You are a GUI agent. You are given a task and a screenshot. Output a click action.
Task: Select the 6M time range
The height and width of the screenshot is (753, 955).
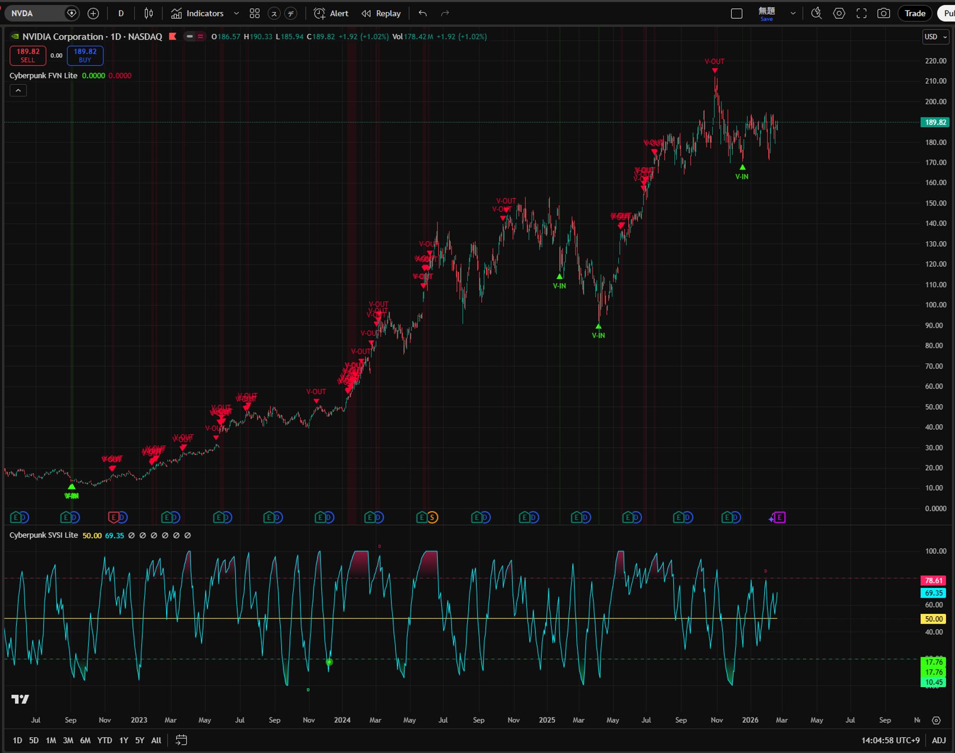[x=85, y=740]
